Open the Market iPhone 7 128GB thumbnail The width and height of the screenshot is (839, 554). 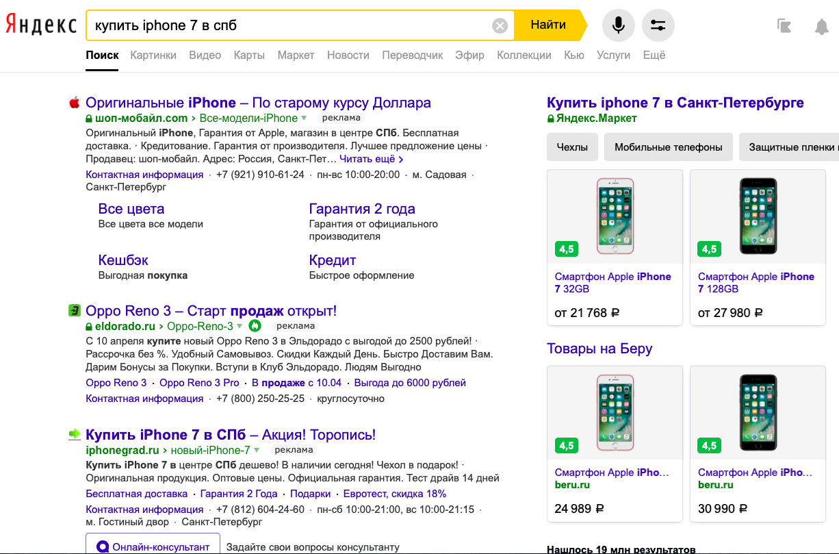pyautogui.click(x=758, y=216)
